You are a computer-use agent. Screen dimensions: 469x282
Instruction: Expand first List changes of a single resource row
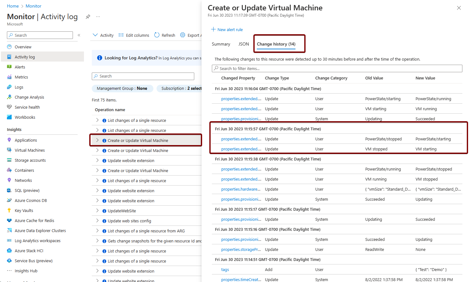pyautogui.click(x=97, y=120)
